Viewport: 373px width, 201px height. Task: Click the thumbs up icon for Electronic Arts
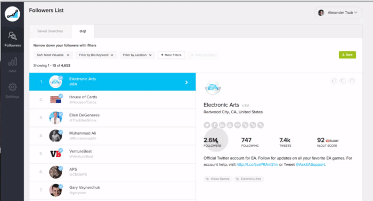point(334,81)
